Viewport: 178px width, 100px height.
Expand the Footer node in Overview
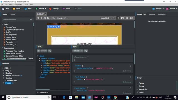(x=4, y=83)
